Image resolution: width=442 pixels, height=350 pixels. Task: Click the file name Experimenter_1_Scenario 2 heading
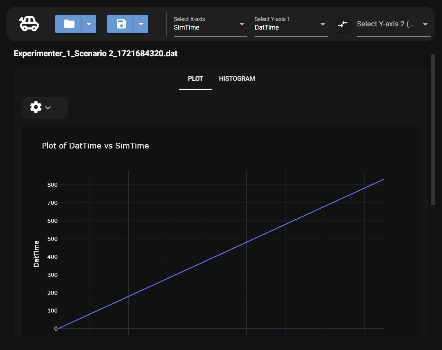coord(96,54)
